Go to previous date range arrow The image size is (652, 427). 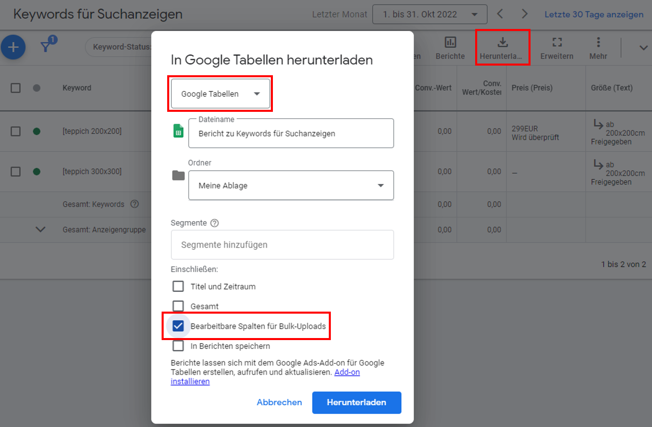pyautogui.click(x=500, y=14)
